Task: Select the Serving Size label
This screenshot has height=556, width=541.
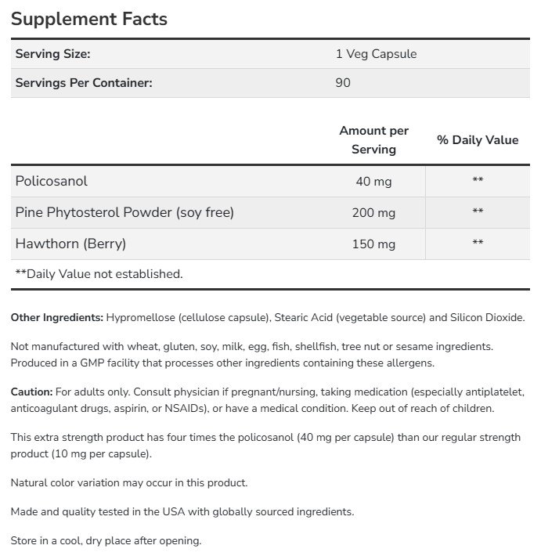Action: [x=53, y=54]
